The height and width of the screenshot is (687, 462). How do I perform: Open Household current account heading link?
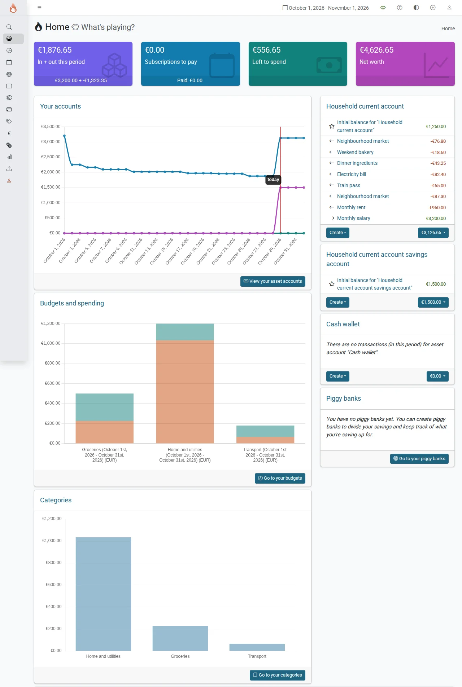click(365, 106)
